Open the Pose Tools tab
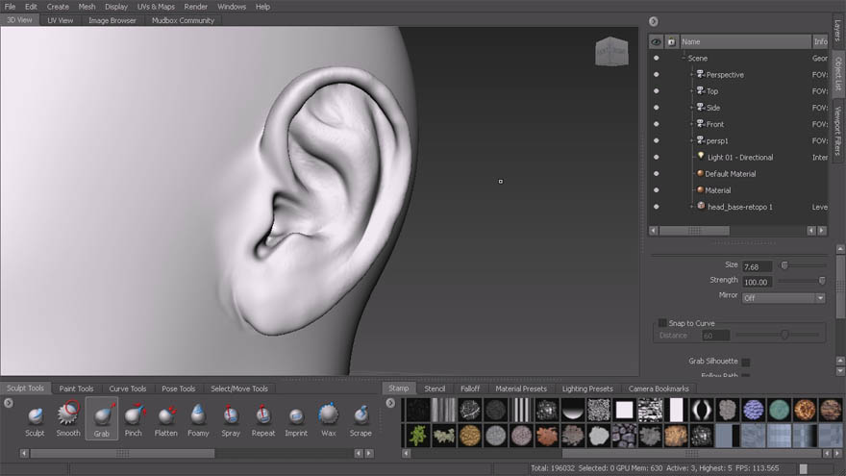The width and height of the screenshot is (846, 476). [178, 388]
